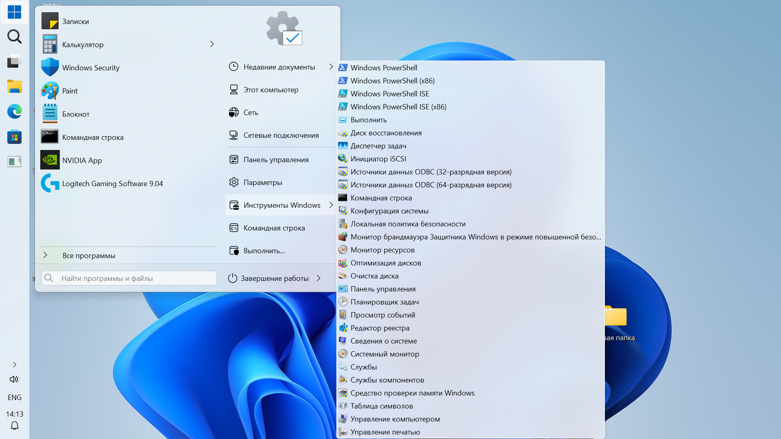Open Paint application icon
The image size is (781, 439).
tap(50, 91)
